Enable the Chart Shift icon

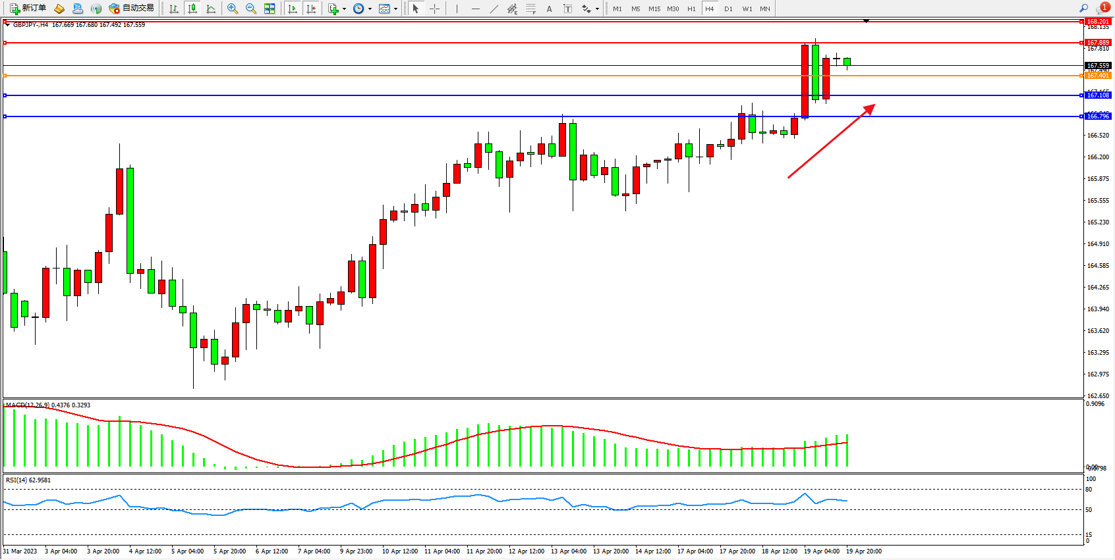[x=311, y=9]
